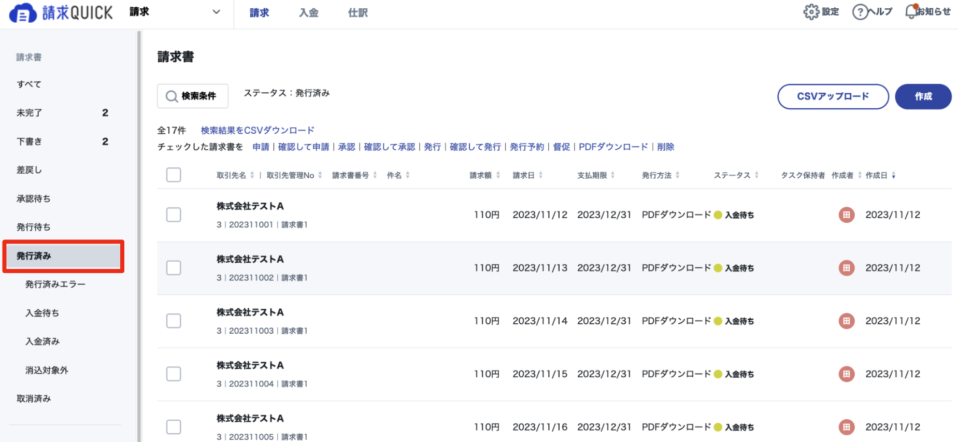Click the 作成 button
The width and height of the screenshot is (958, 442).
coord(923,96)
